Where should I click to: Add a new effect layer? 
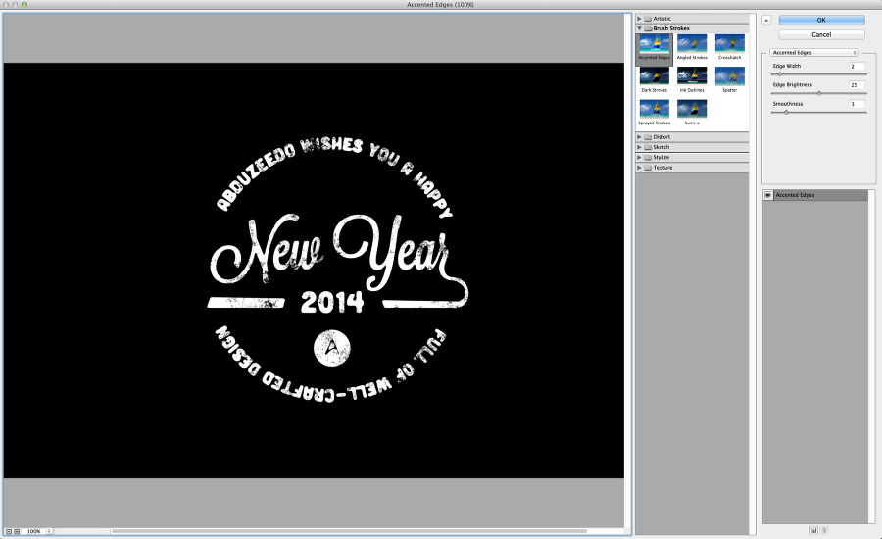(x=814, y=530)
